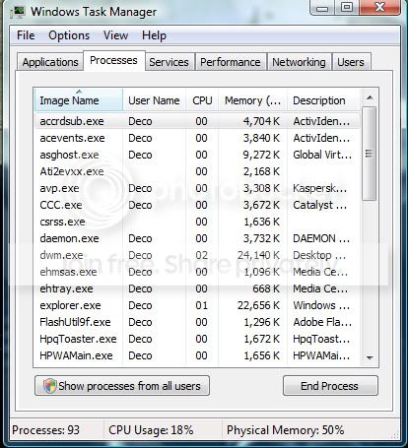Select the accrdsub.exe process
Viewport: 408px width, 448px height.
(x=197, y=121)
